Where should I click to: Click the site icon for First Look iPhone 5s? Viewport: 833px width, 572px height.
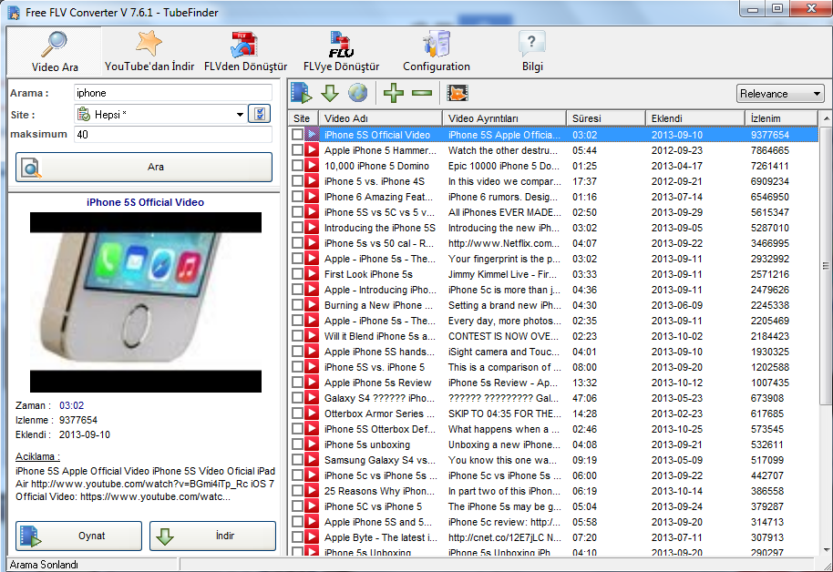click(312, 274)
